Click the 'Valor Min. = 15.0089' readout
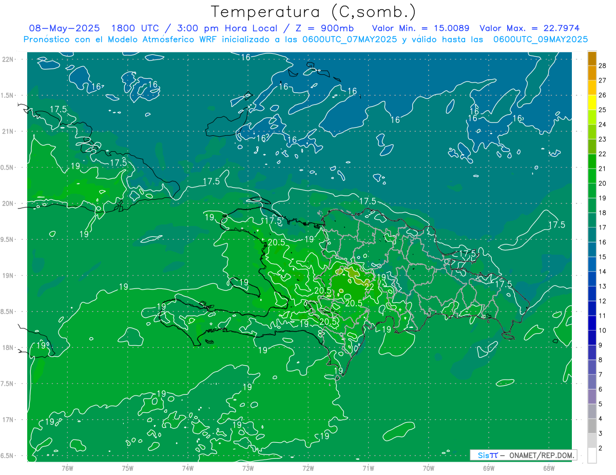Image resolution: width=616 pixels, height=475 pixels. point(421,28)
